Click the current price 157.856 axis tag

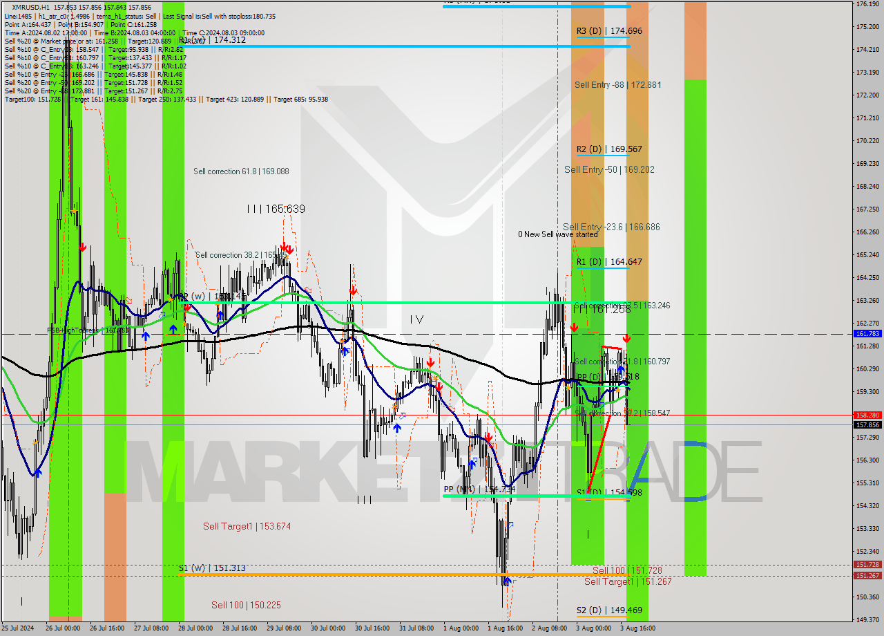point(867,425)
